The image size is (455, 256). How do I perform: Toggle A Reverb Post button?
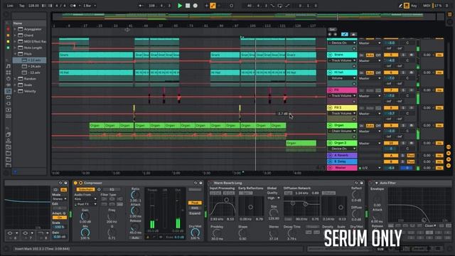point(411,156)
